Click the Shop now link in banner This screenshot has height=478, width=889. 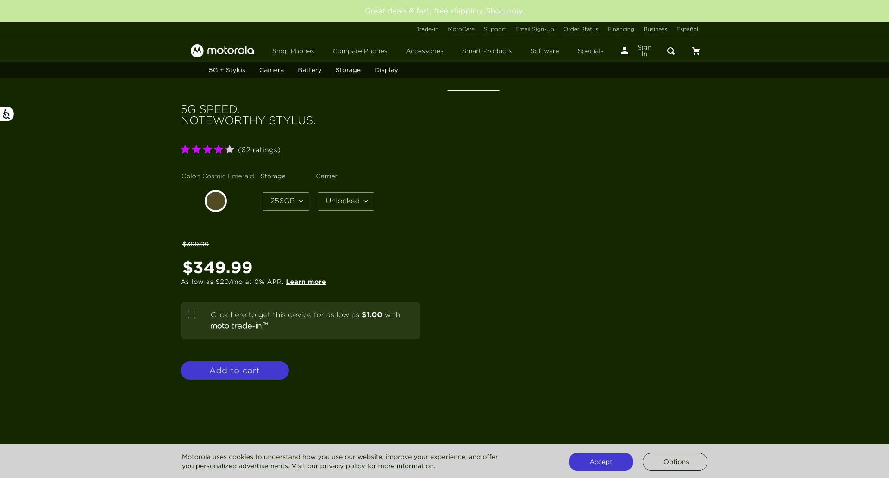coord(505,11)
